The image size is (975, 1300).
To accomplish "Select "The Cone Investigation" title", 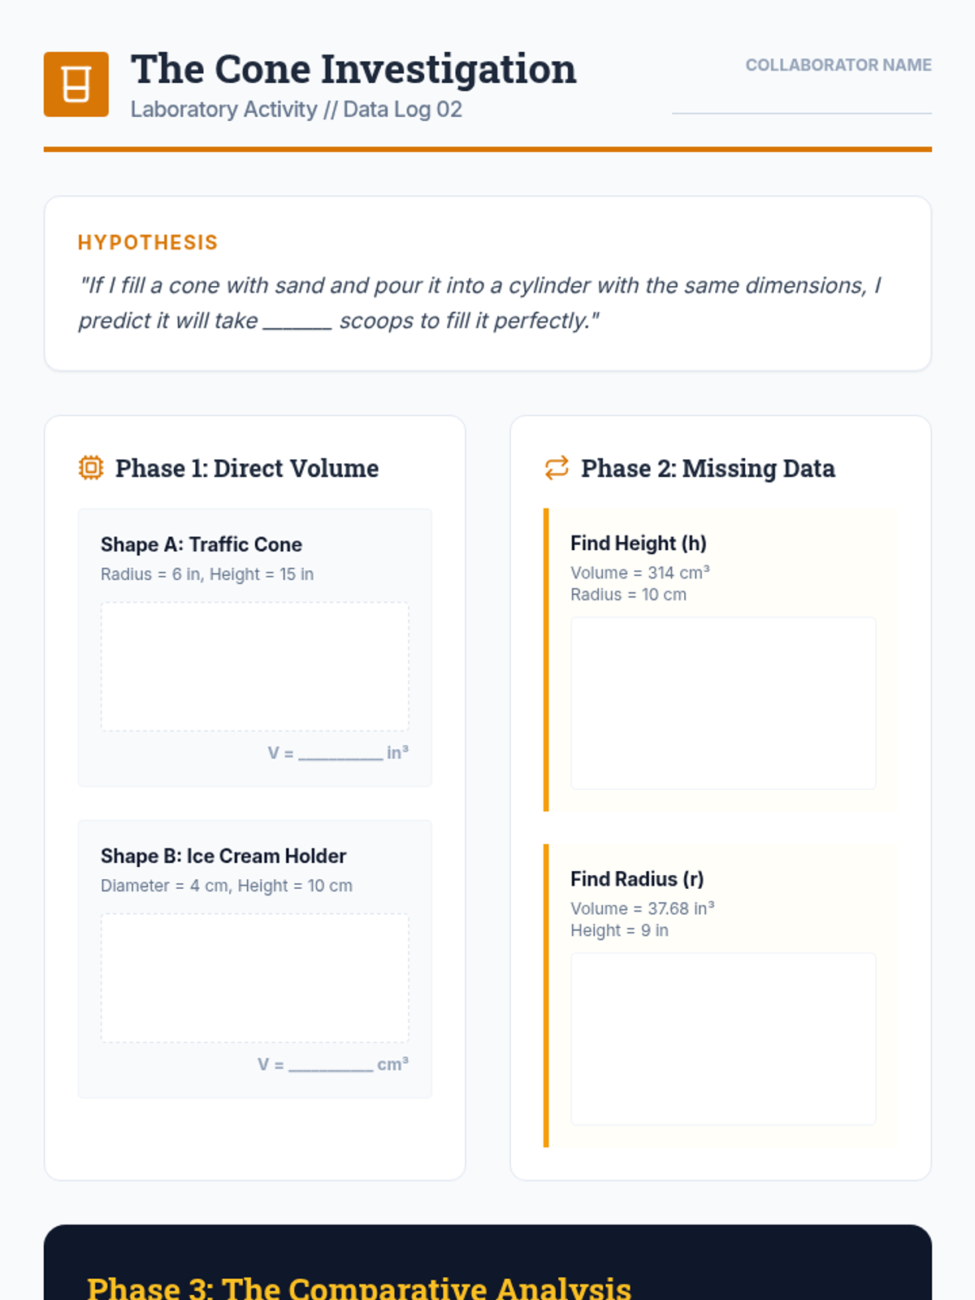I will pyautogui.click(x=353, y=69).
